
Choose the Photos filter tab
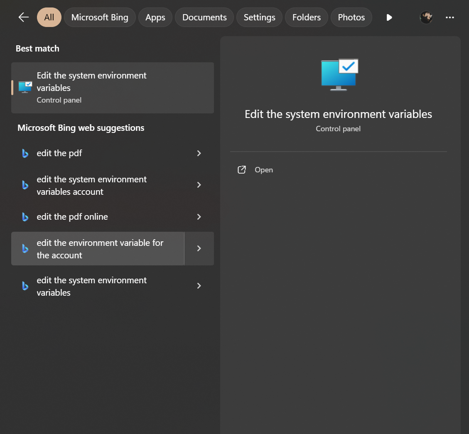[351, 17]
